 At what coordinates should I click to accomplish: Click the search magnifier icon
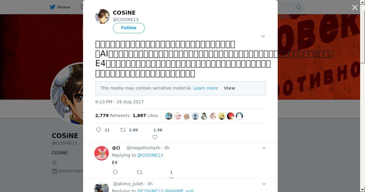click(x=299, y=7)
